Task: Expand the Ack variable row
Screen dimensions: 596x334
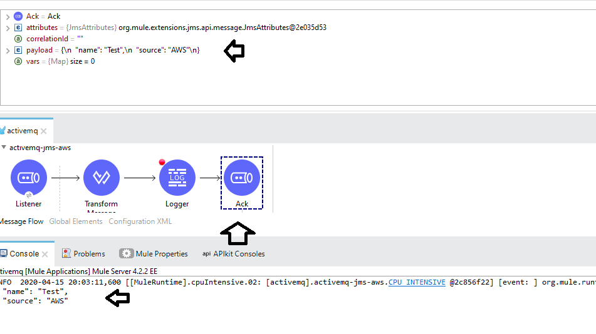Action: [x=8, y=17]
